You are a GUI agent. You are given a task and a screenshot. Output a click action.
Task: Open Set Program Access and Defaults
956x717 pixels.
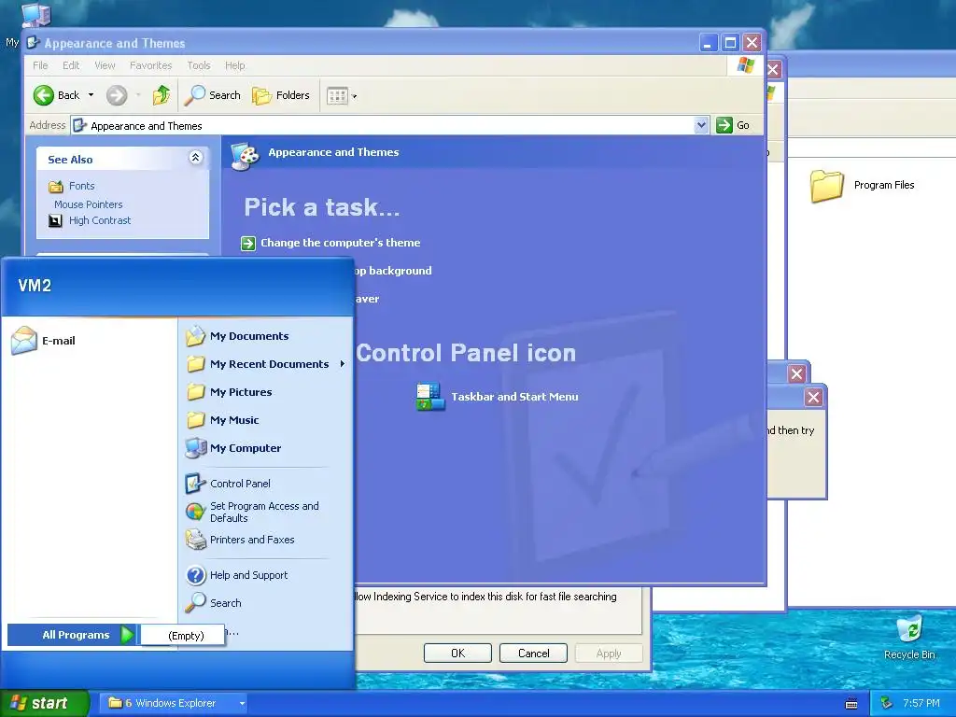point(264,513)
